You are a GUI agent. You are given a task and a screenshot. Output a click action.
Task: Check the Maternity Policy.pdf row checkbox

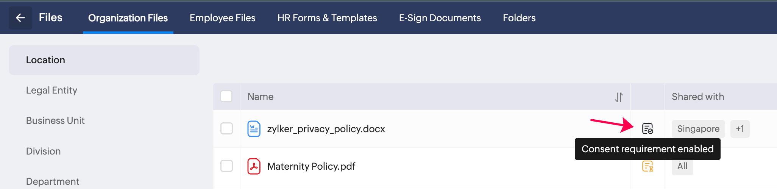coord(226,166)
